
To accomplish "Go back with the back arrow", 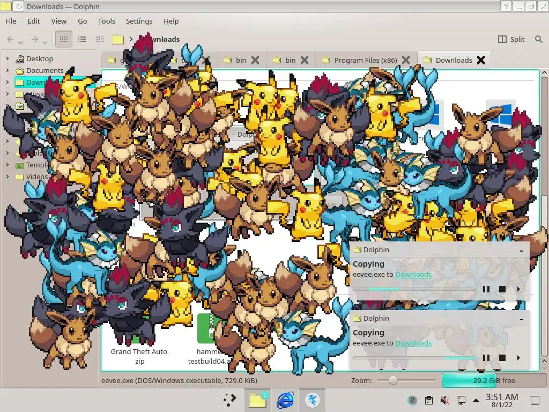I will 11,39.
